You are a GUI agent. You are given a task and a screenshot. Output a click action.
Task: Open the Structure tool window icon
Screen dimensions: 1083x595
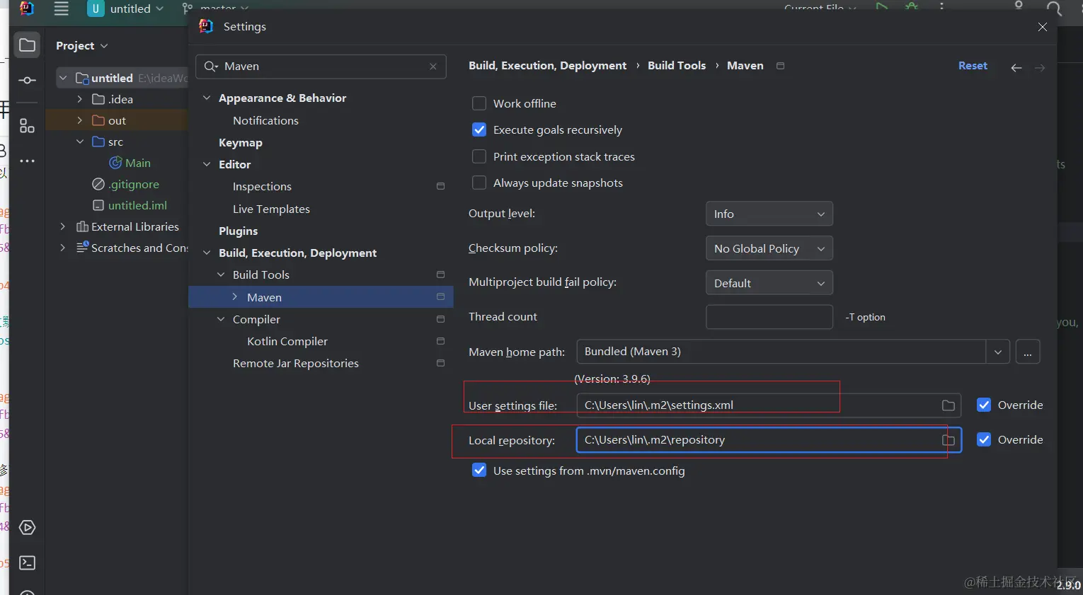tap(27, 126)
